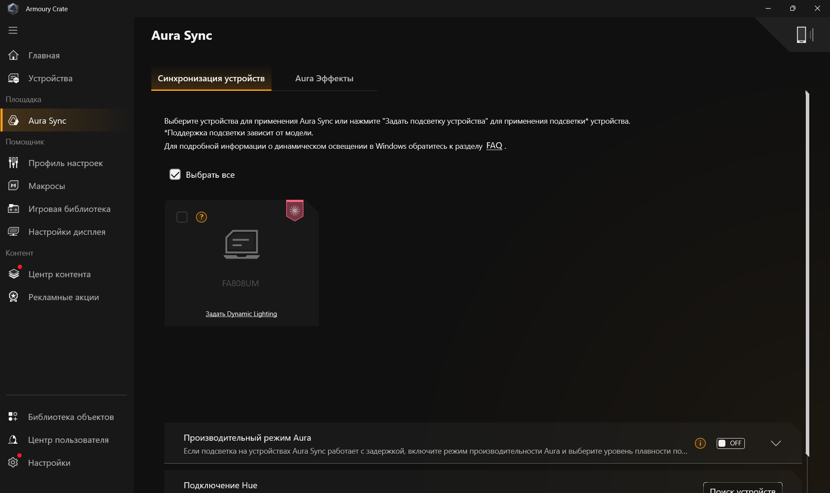Click the Макросы macro icon
Viewport: 830px width, 493px height.
(13, 186)
